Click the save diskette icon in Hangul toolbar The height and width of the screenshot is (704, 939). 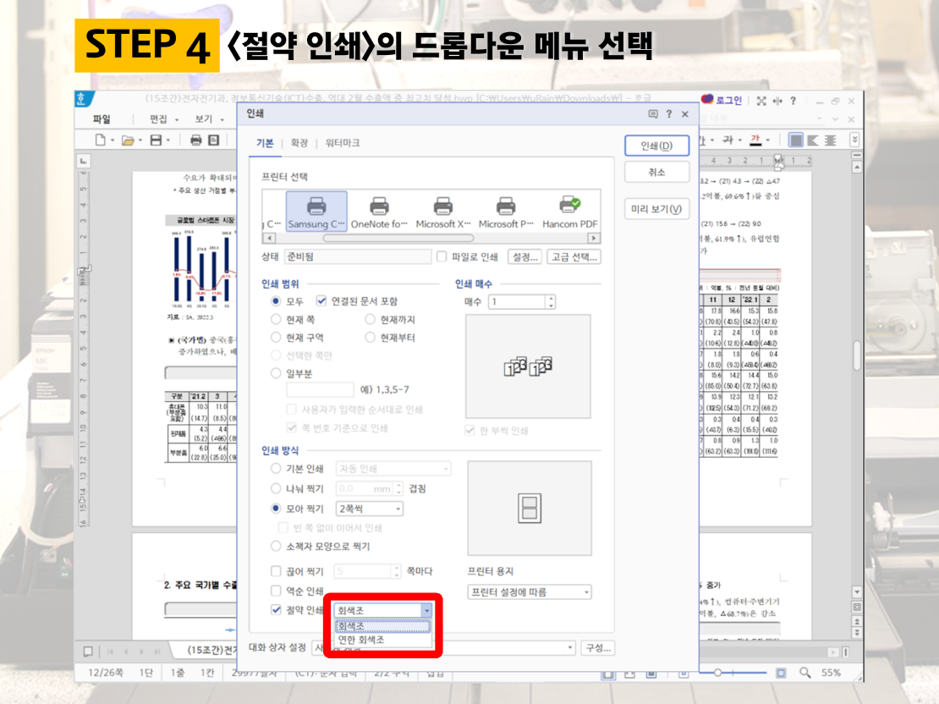[x=156, y=140]
